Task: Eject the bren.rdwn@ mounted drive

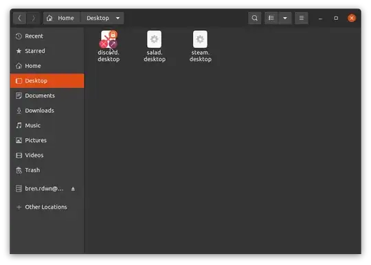Action: coord(73,189)
